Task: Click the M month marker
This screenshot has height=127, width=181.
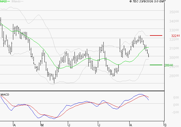Action: (42, 125)
